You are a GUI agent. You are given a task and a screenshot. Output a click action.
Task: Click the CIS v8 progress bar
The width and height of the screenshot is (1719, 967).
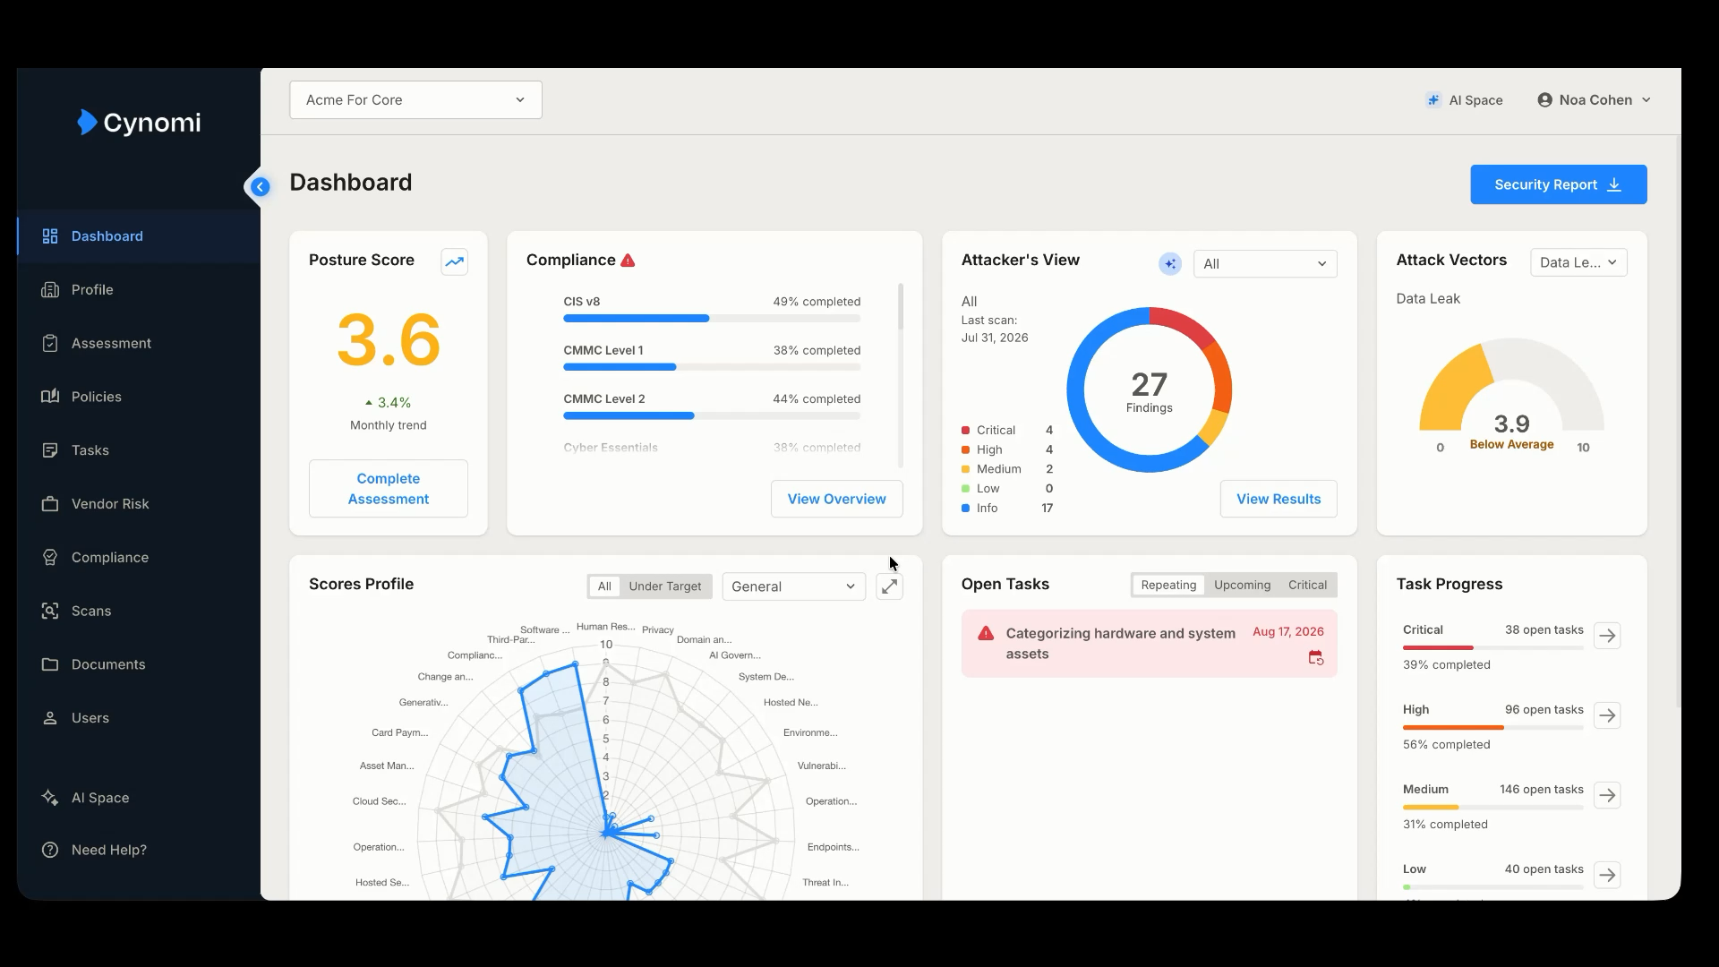[712, 319]
